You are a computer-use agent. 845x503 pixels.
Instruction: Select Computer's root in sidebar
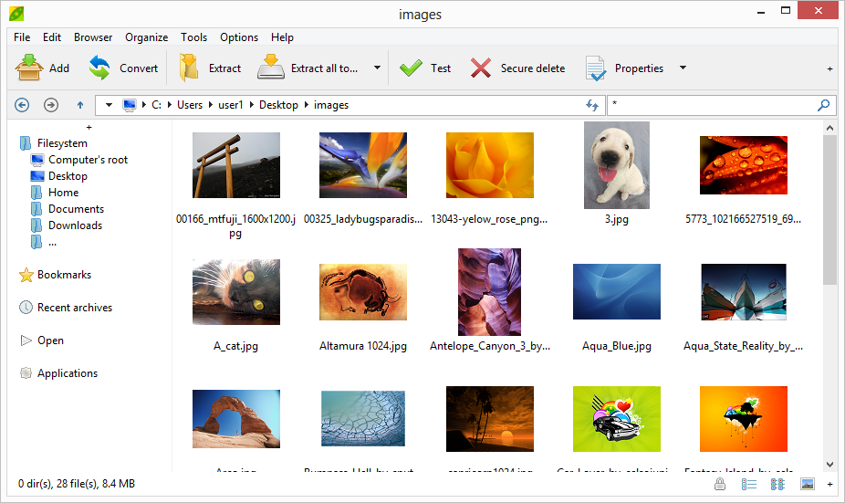tap(88, 160)
